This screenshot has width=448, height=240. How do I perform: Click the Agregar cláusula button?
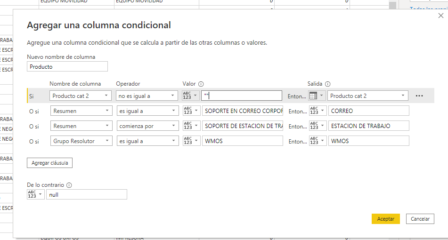coord(50,163)
